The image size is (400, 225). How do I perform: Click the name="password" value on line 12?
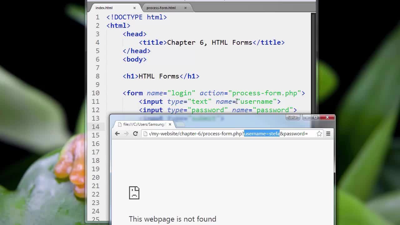click(273, 110)
